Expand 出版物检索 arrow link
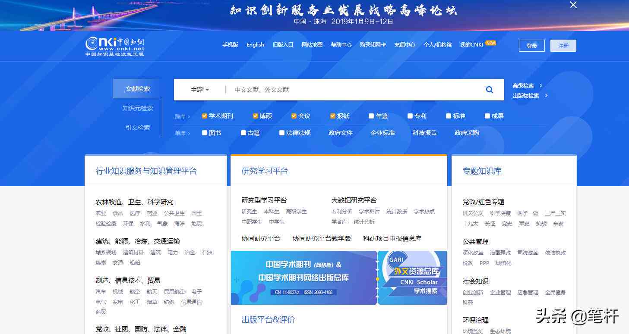The height and width of the screenshot is (334, 629). [x=530, y=96]
